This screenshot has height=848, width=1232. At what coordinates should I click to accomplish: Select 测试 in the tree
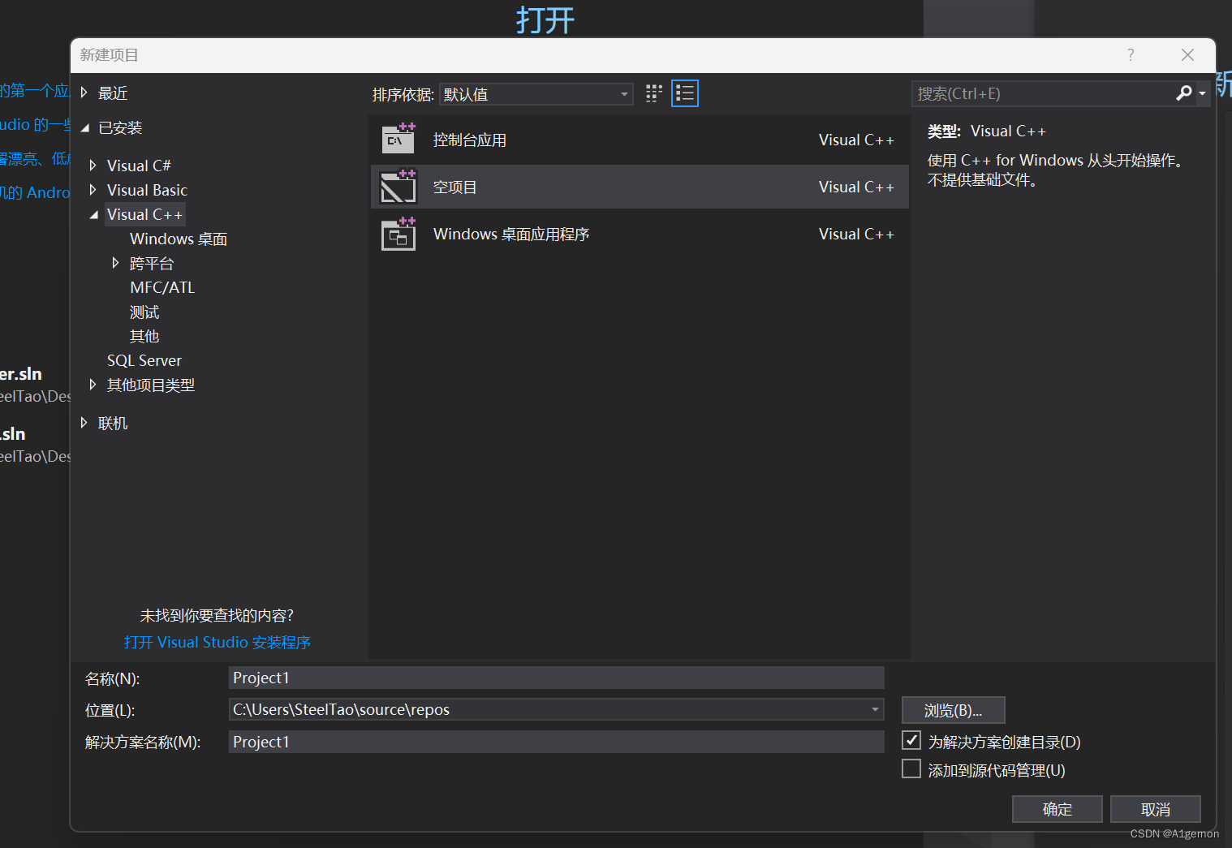[x=144, y=312]
